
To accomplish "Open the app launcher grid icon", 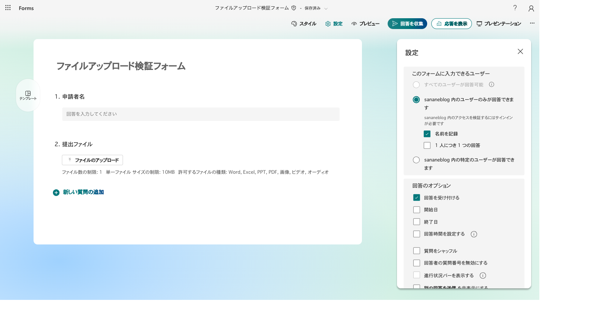I will tap(8, 8).
